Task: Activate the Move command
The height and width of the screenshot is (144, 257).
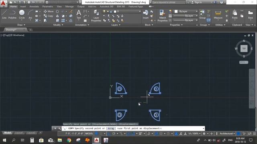Action: pos(49,12)
